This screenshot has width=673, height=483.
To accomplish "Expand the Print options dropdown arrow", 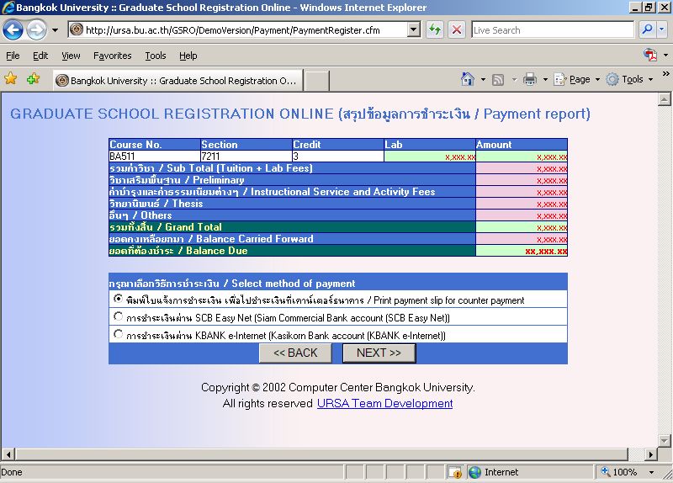I will [545, 79].
